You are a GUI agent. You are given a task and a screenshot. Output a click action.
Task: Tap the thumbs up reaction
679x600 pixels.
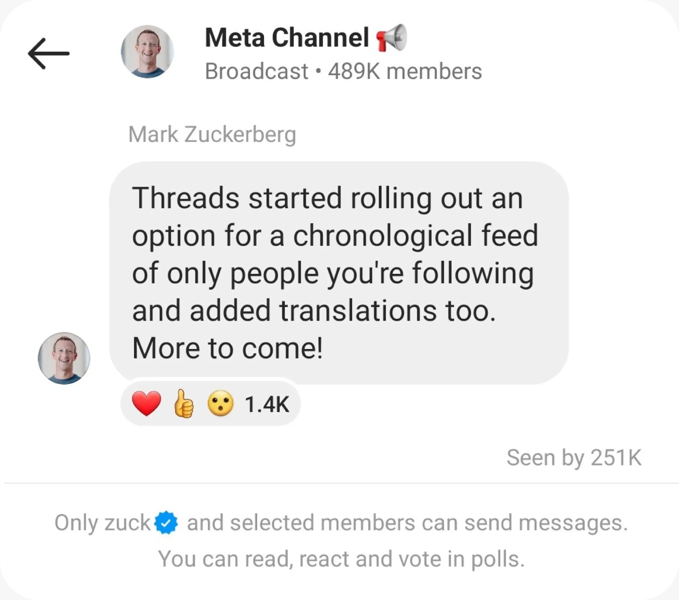[x=184, y=404]
